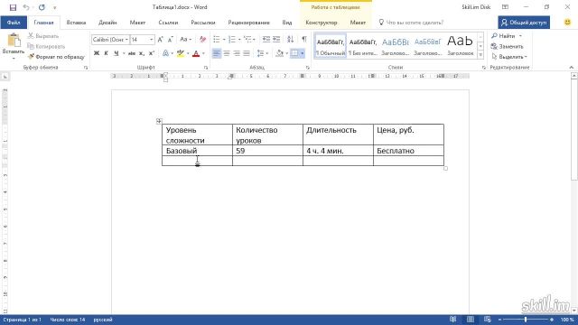
Task: Click the Format Painter brush icon
Action: point(31,57)
